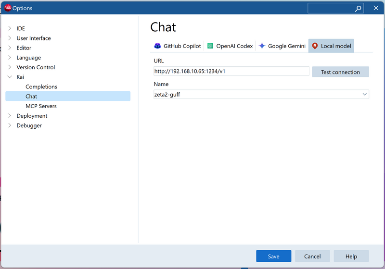Switch to the Google Gemini tab
The height and width of the screenshot is (269, 385).
282,46
